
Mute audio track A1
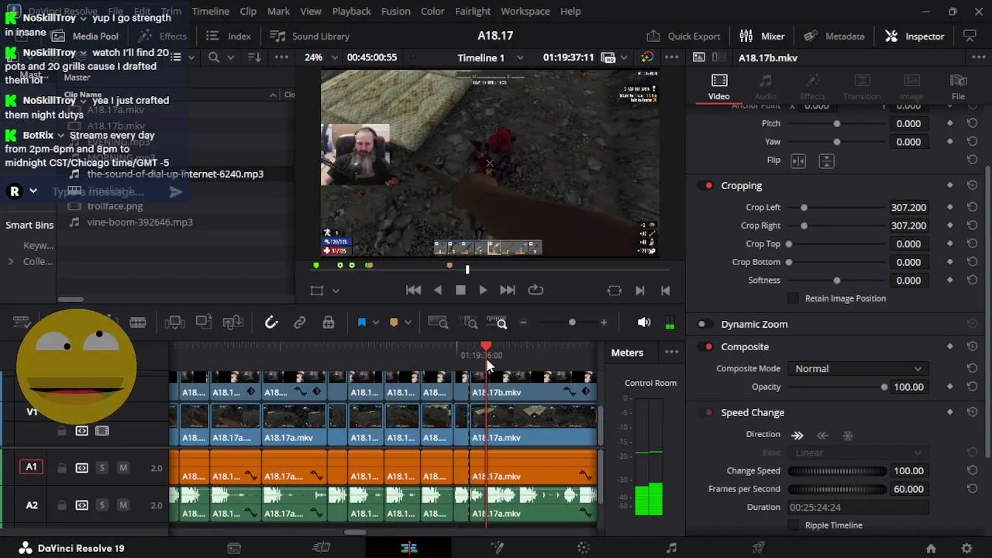[123, 467]
